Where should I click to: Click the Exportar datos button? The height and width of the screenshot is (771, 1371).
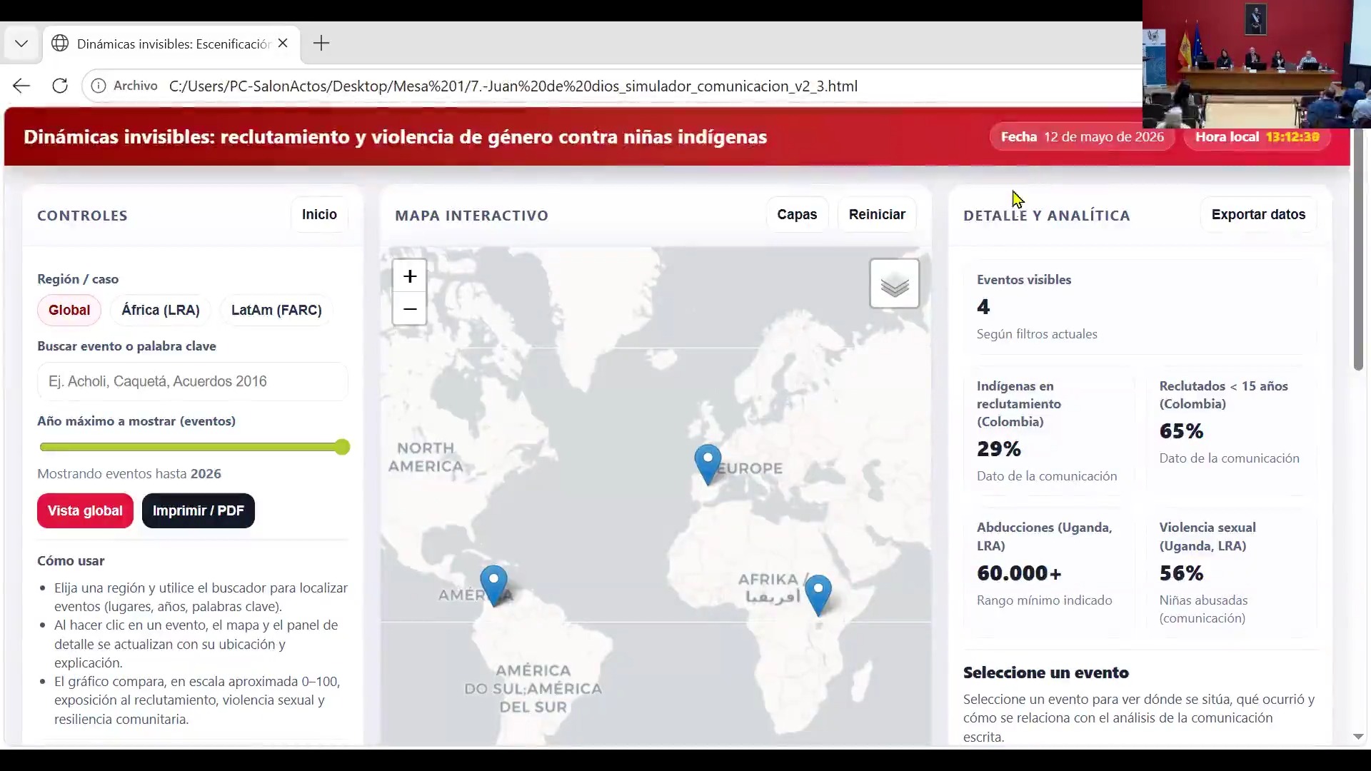click(x=1258, y=214)
